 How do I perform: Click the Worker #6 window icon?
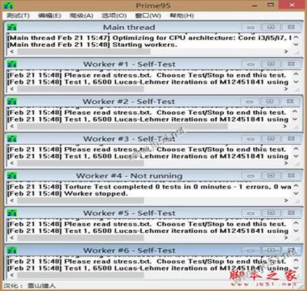(x=12, y=250)
